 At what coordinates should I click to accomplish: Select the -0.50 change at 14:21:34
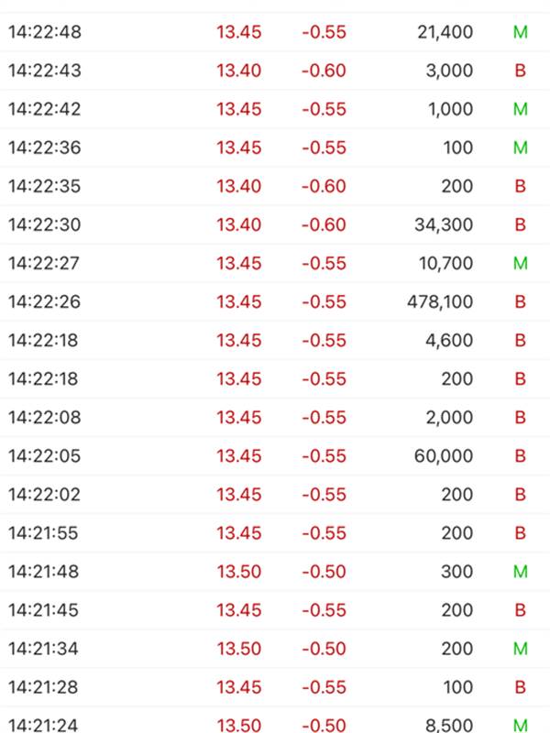[x=324, y=649]
